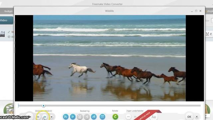213x120 pixels.
Task: Jump to selection end icon
Action: (x=87, y=117)
